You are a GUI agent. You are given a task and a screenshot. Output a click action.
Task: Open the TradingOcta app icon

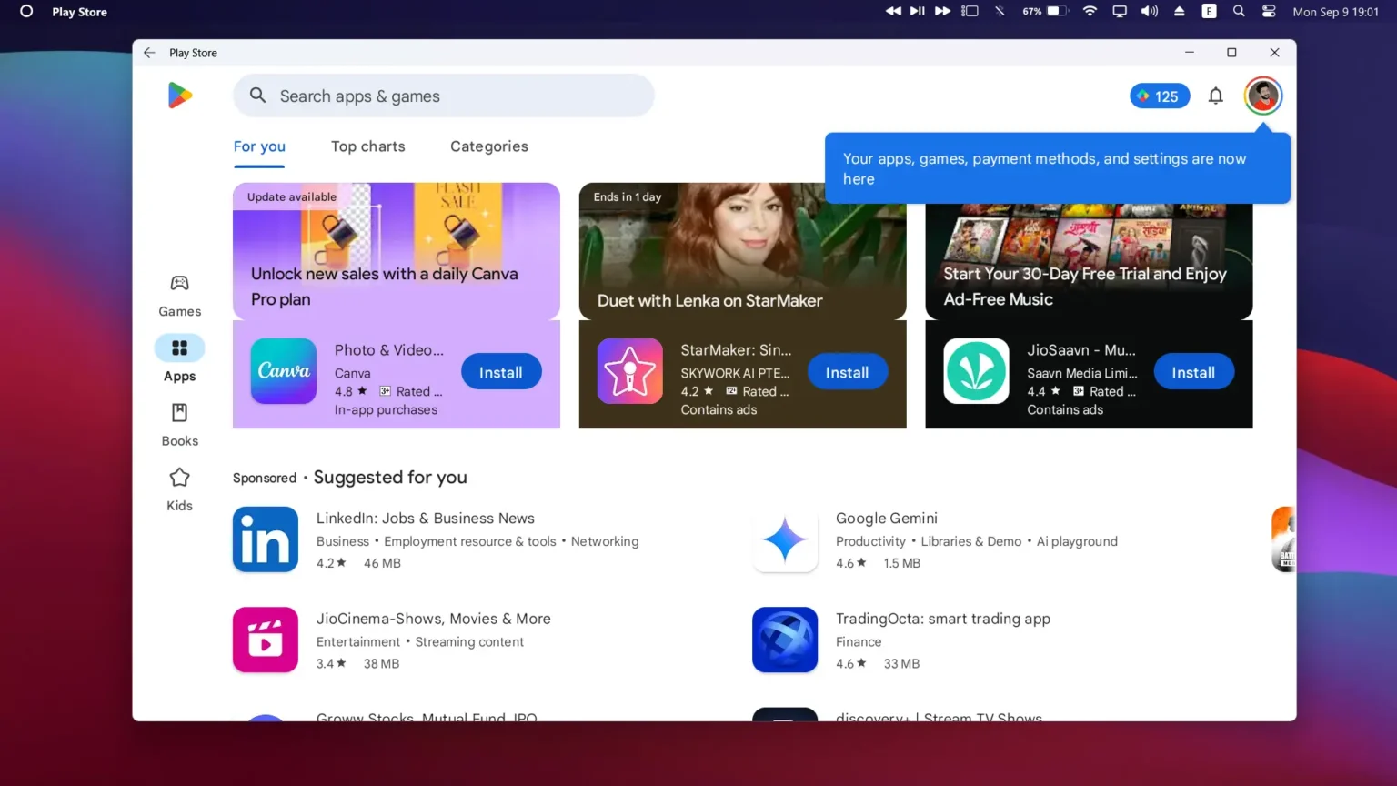coord(785,640)
